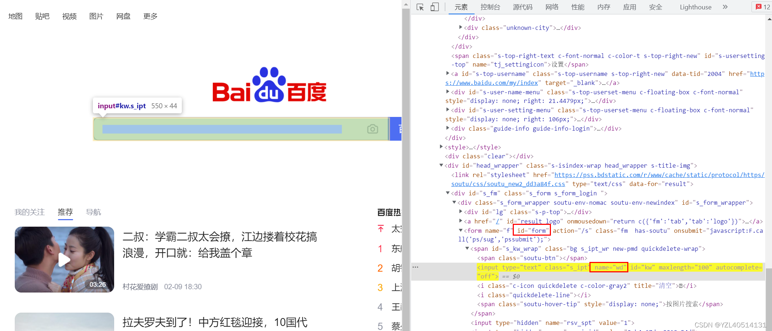
Task: Click the camera image-search icon
Action: (x=373, y=129)
